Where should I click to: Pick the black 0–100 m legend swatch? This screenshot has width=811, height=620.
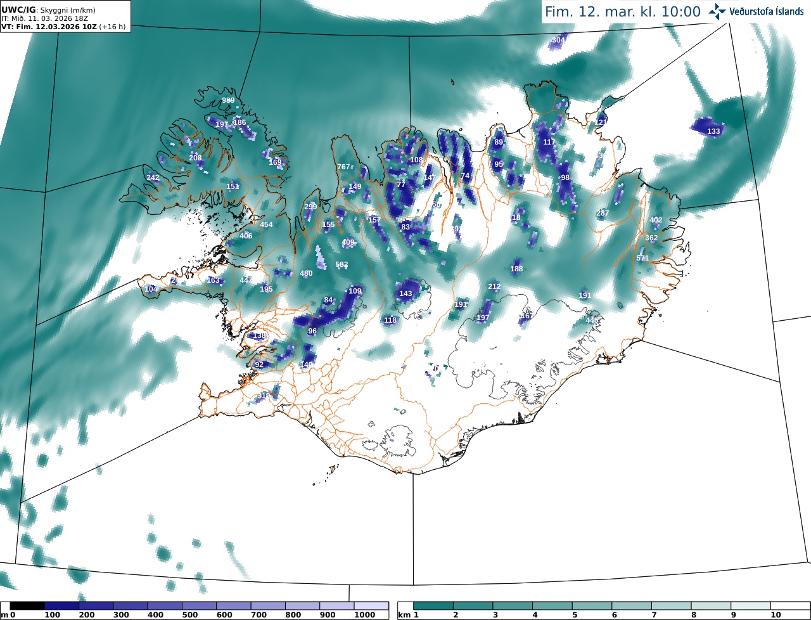[x=27, y=606]
